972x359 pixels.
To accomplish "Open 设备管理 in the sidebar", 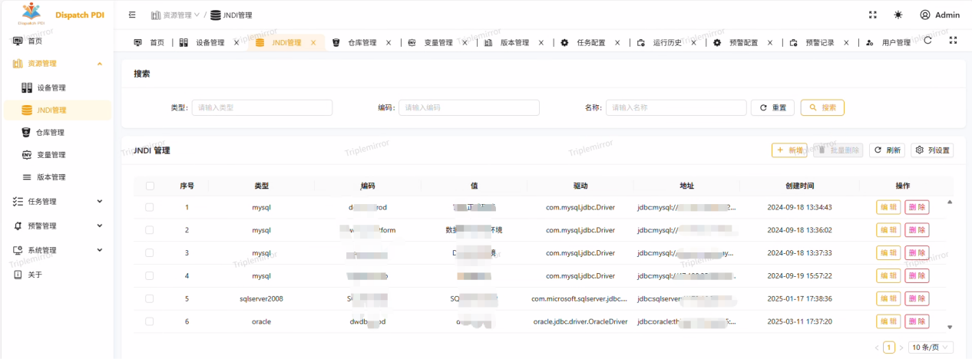I will pyautogui.click(x=51, y=88).
